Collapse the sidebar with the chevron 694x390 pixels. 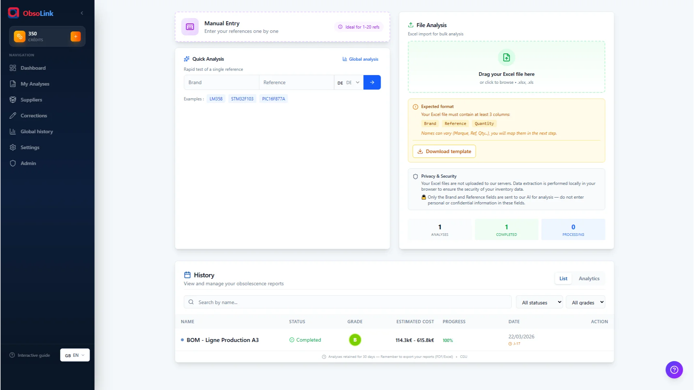click(x=82, y=13)
